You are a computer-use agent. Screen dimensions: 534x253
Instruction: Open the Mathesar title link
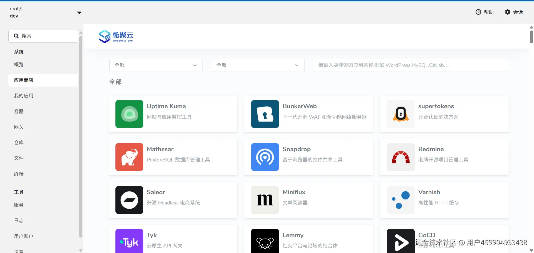pos(160,149)
